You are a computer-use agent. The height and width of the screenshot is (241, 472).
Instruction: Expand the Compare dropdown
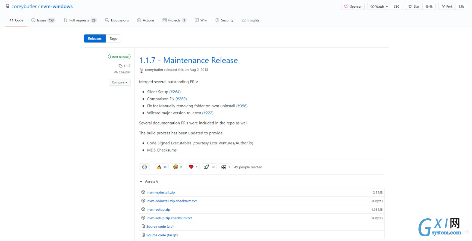click(120, 82)
